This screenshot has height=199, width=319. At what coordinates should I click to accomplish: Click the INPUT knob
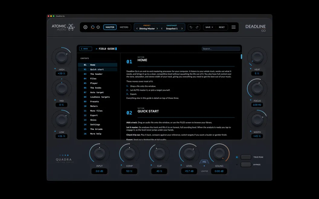99,154
